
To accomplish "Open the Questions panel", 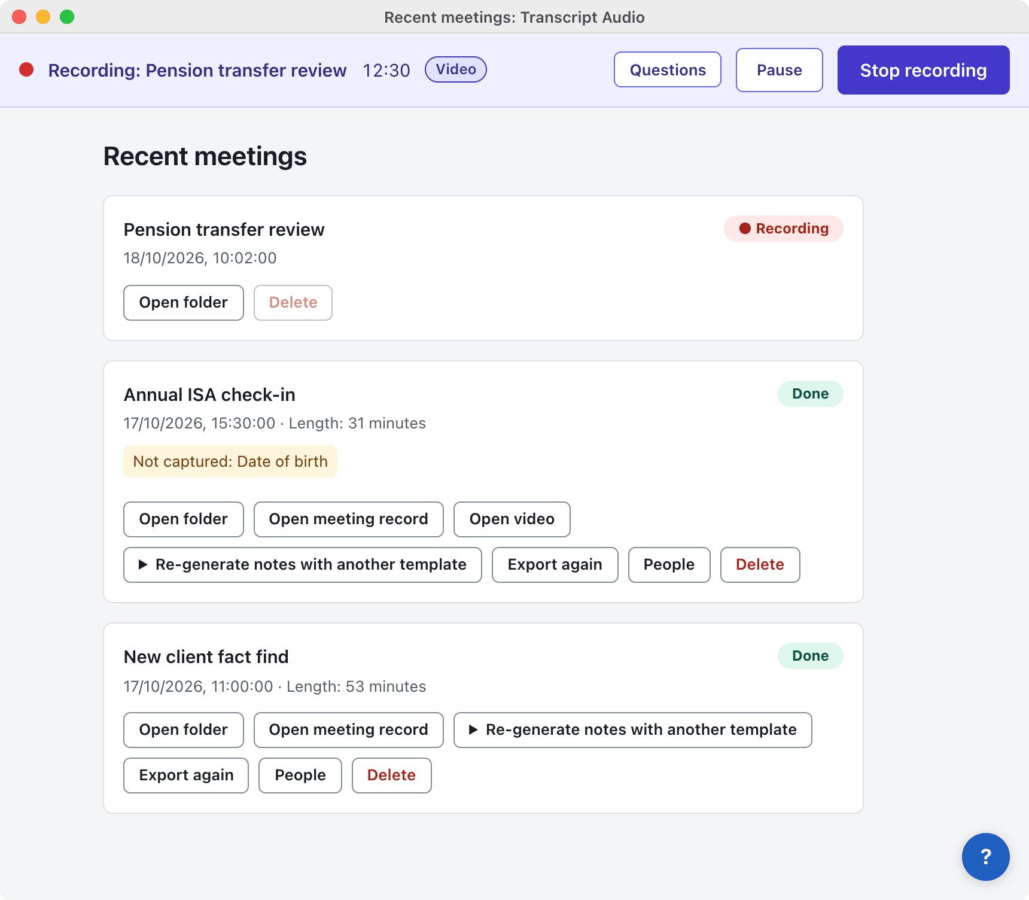I will coord(668,70).
